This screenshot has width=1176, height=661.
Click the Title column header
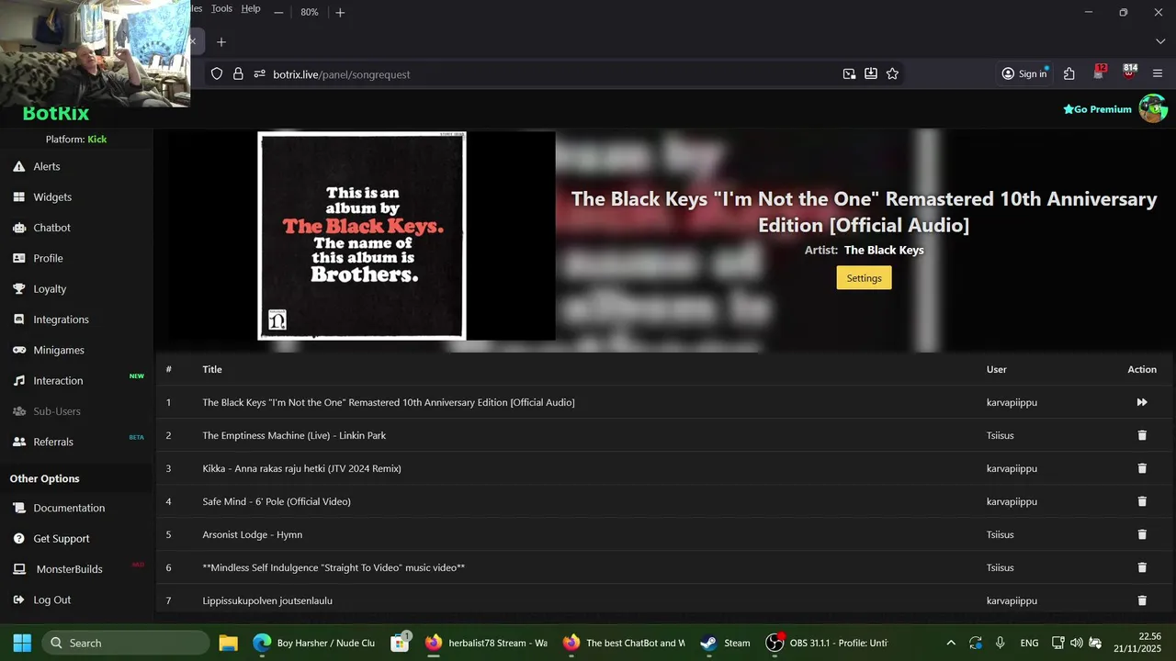[x=212, y=369]
